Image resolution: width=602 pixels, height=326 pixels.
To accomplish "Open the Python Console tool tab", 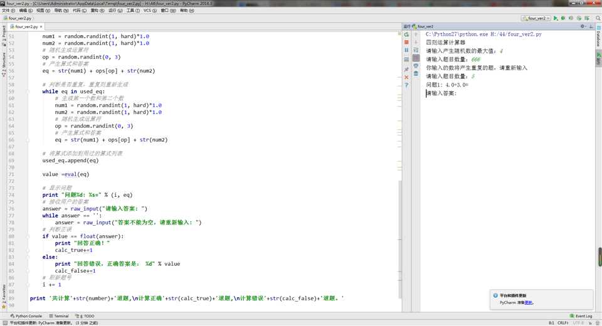I will 26,316.
